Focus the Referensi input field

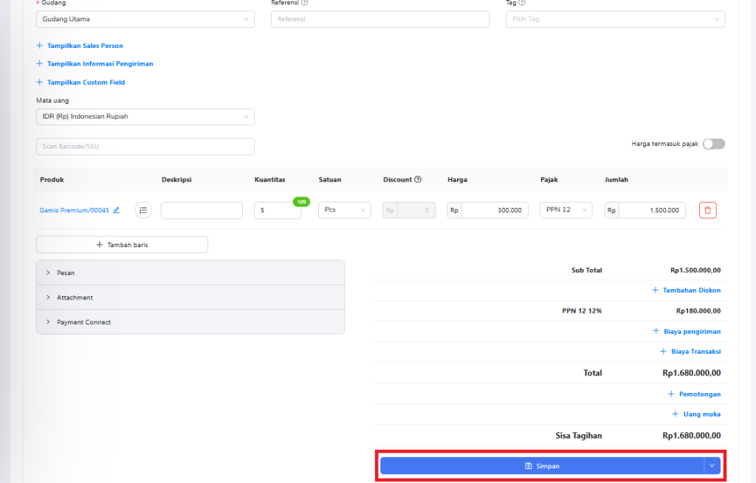[x=380, y=19]
